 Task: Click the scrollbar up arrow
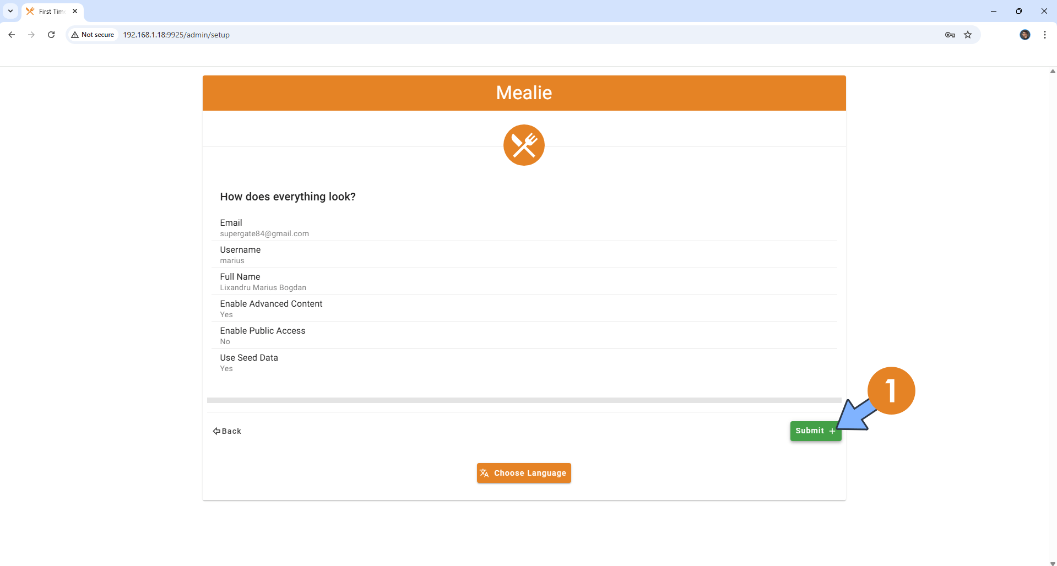coord(1053,71)
